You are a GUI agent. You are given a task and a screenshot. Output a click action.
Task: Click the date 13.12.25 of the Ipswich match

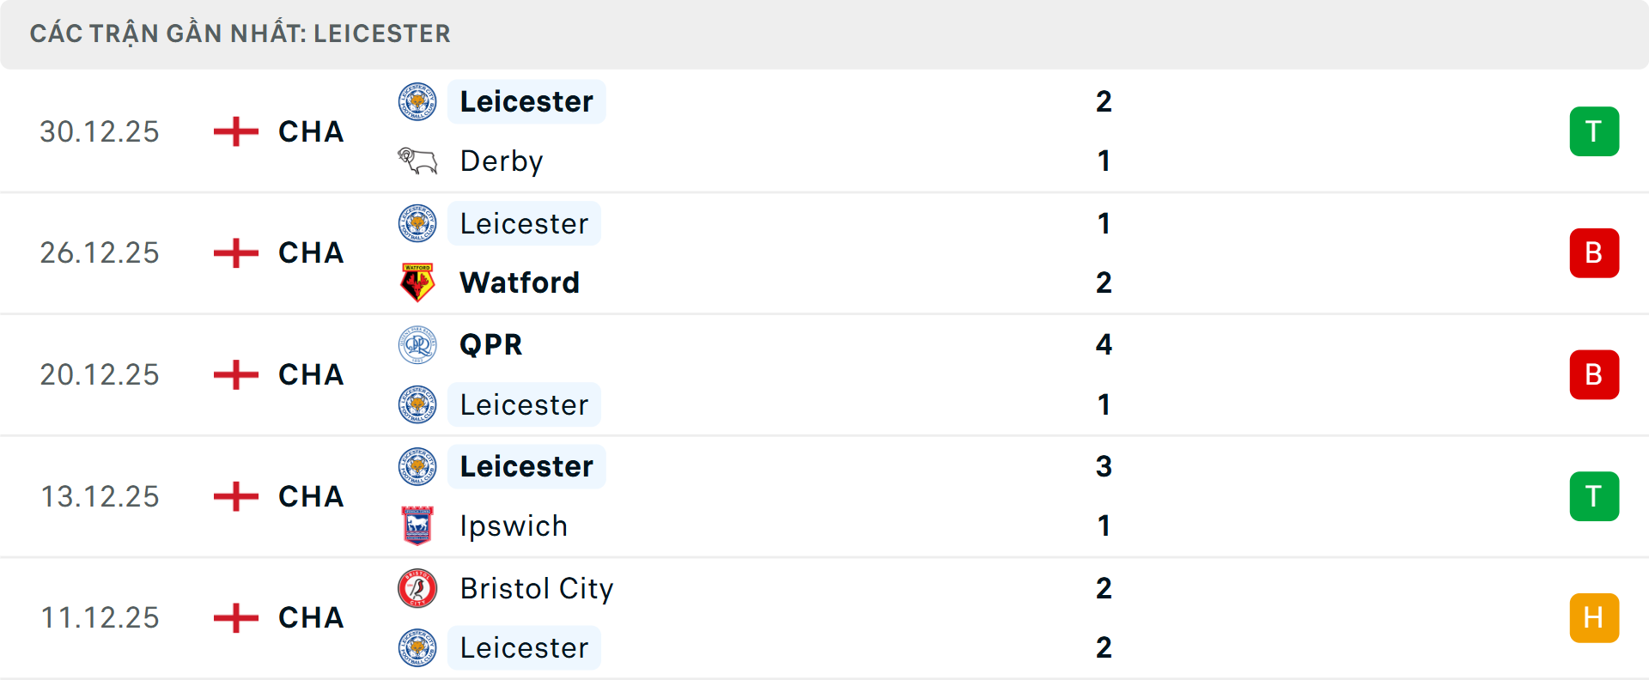tap(100, 495)
